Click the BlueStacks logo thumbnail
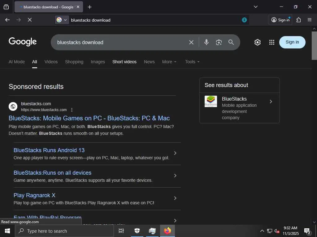This screenshot has width=317, height=237. 211,101
